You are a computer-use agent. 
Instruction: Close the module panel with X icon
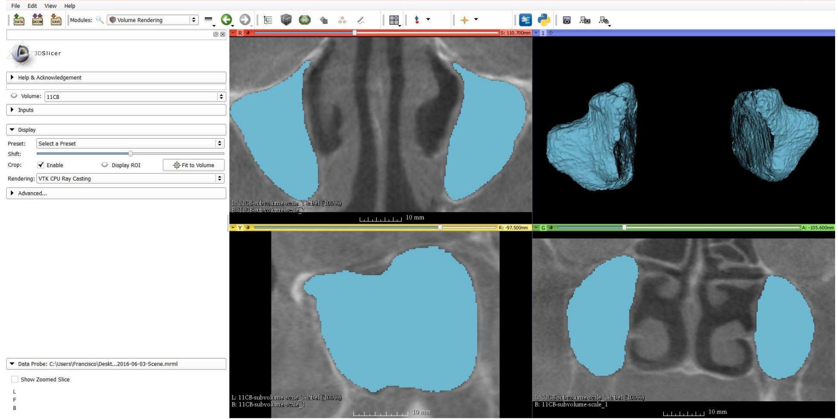coord(222,35)
